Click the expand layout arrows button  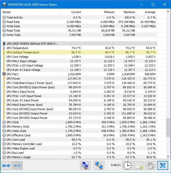pyautogui.click(x=6, y=165)
